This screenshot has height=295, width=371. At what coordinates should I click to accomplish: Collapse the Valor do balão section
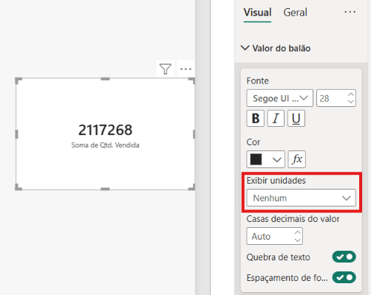[276, 48]
